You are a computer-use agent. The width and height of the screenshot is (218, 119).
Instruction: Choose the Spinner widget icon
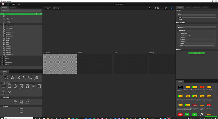[x=27, y=101]
